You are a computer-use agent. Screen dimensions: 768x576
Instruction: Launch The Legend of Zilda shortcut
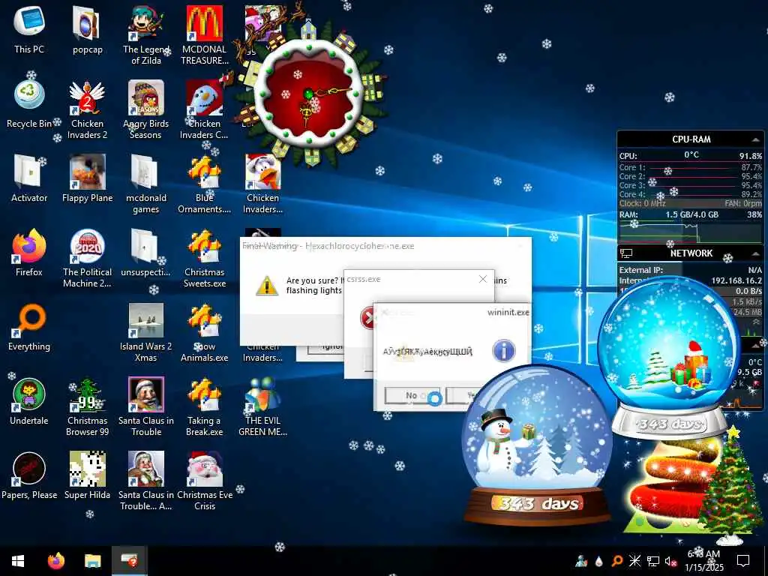click(x=146, y=35)
